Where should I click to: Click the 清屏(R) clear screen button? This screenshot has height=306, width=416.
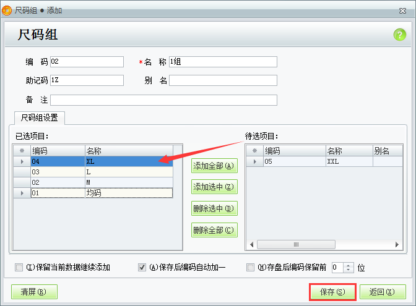34,292
